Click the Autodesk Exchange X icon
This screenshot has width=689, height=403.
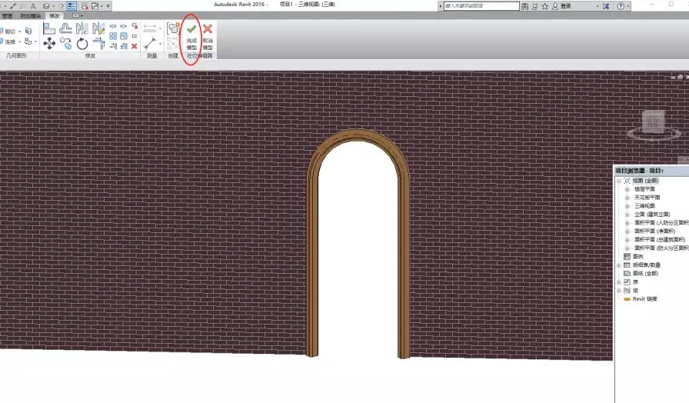coord(606,6)
